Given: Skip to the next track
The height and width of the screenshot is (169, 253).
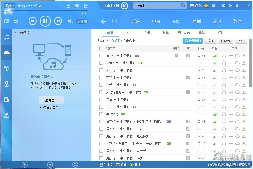Looking at the screenshot, I should point(58,21).
